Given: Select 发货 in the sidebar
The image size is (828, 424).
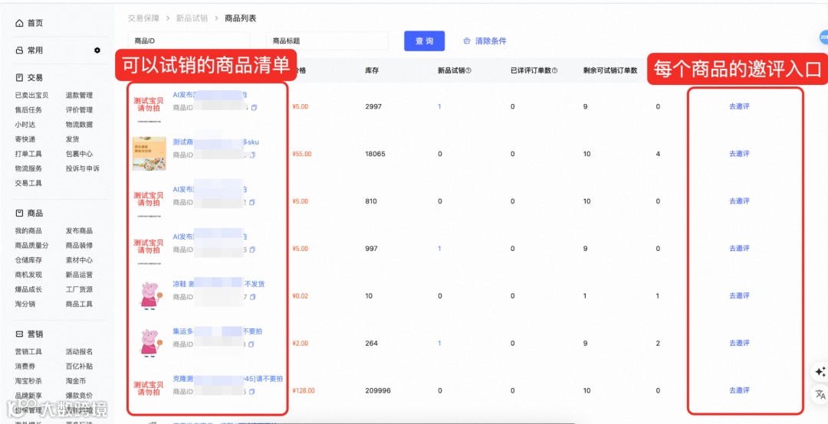Looking at the screenshot, I should 72,140.
